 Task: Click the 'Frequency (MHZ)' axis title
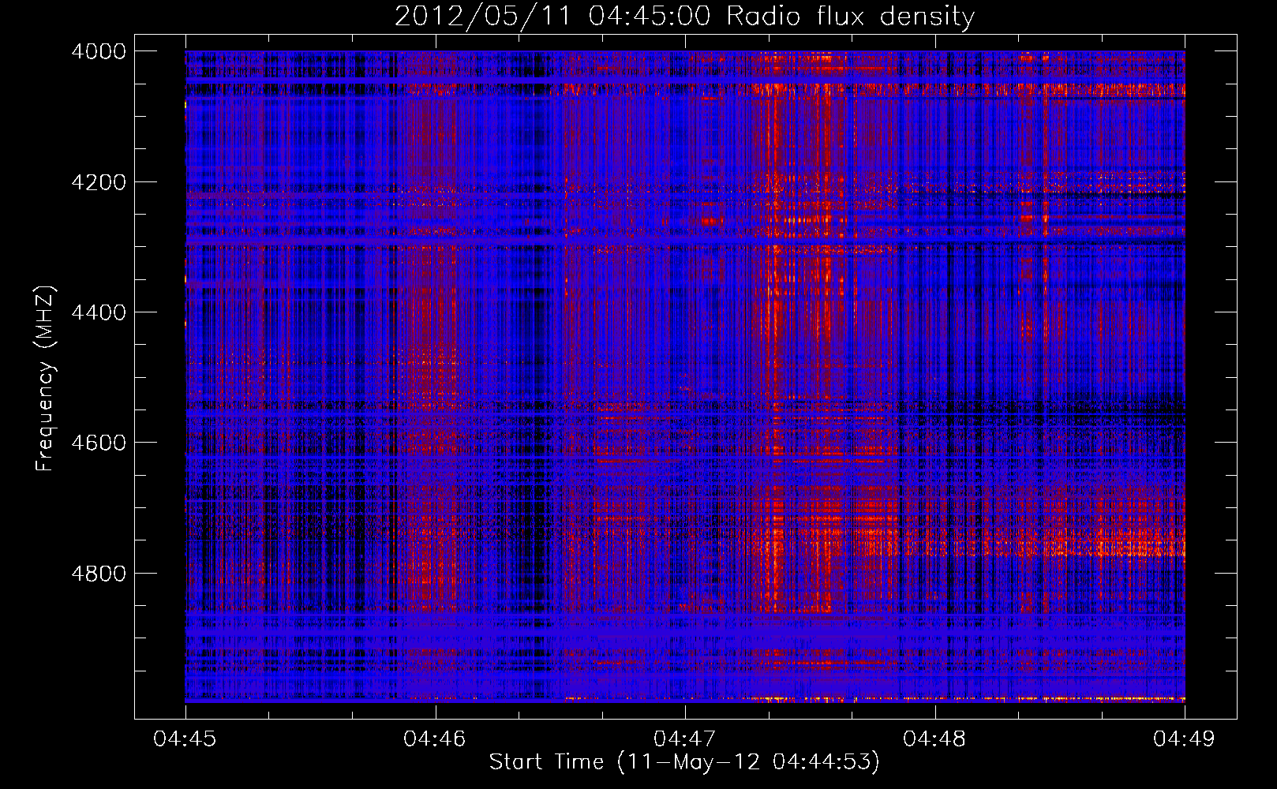tap(45, 379)
